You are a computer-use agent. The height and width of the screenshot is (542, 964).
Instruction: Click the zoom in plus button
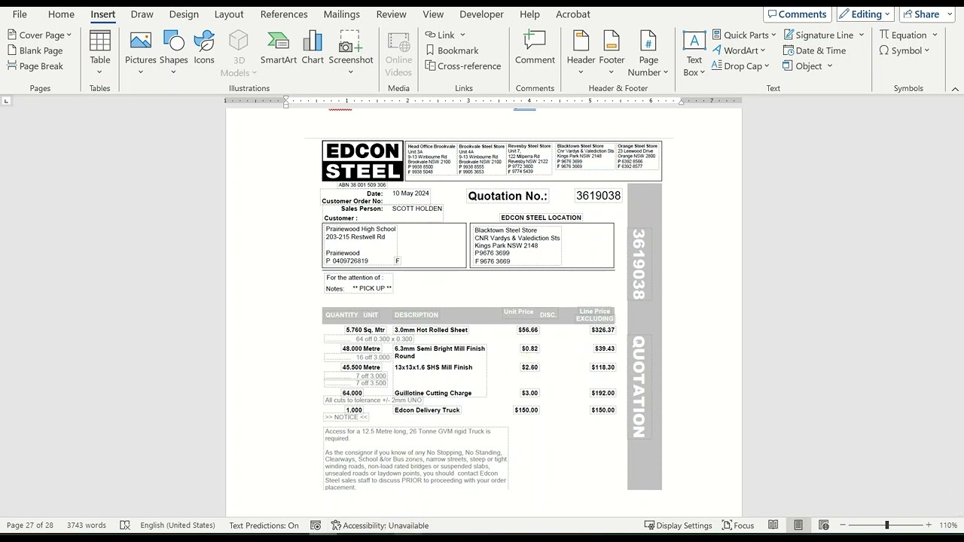pyautogui.click(x=929, y=525)
